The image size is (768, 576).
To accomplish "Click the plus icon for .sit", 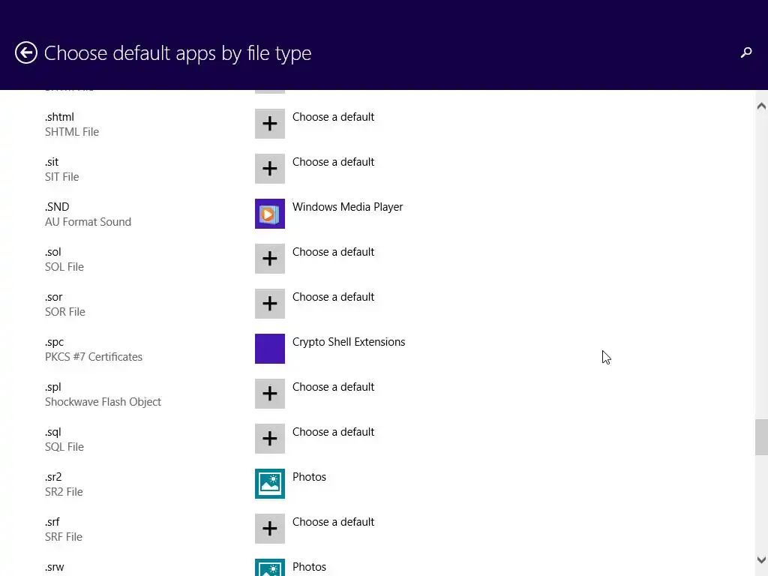I will (270, 169).
